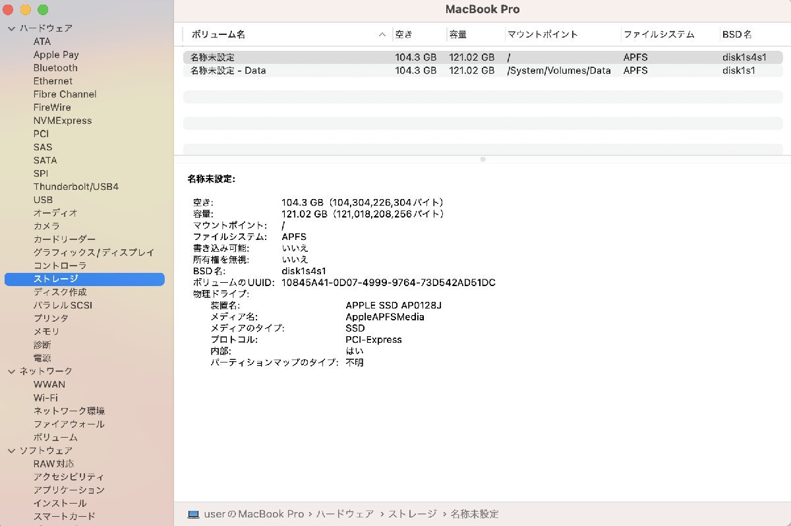Sort volumes by 容量 column header
The width and height of the screenshot is (791, 526).
458,34
